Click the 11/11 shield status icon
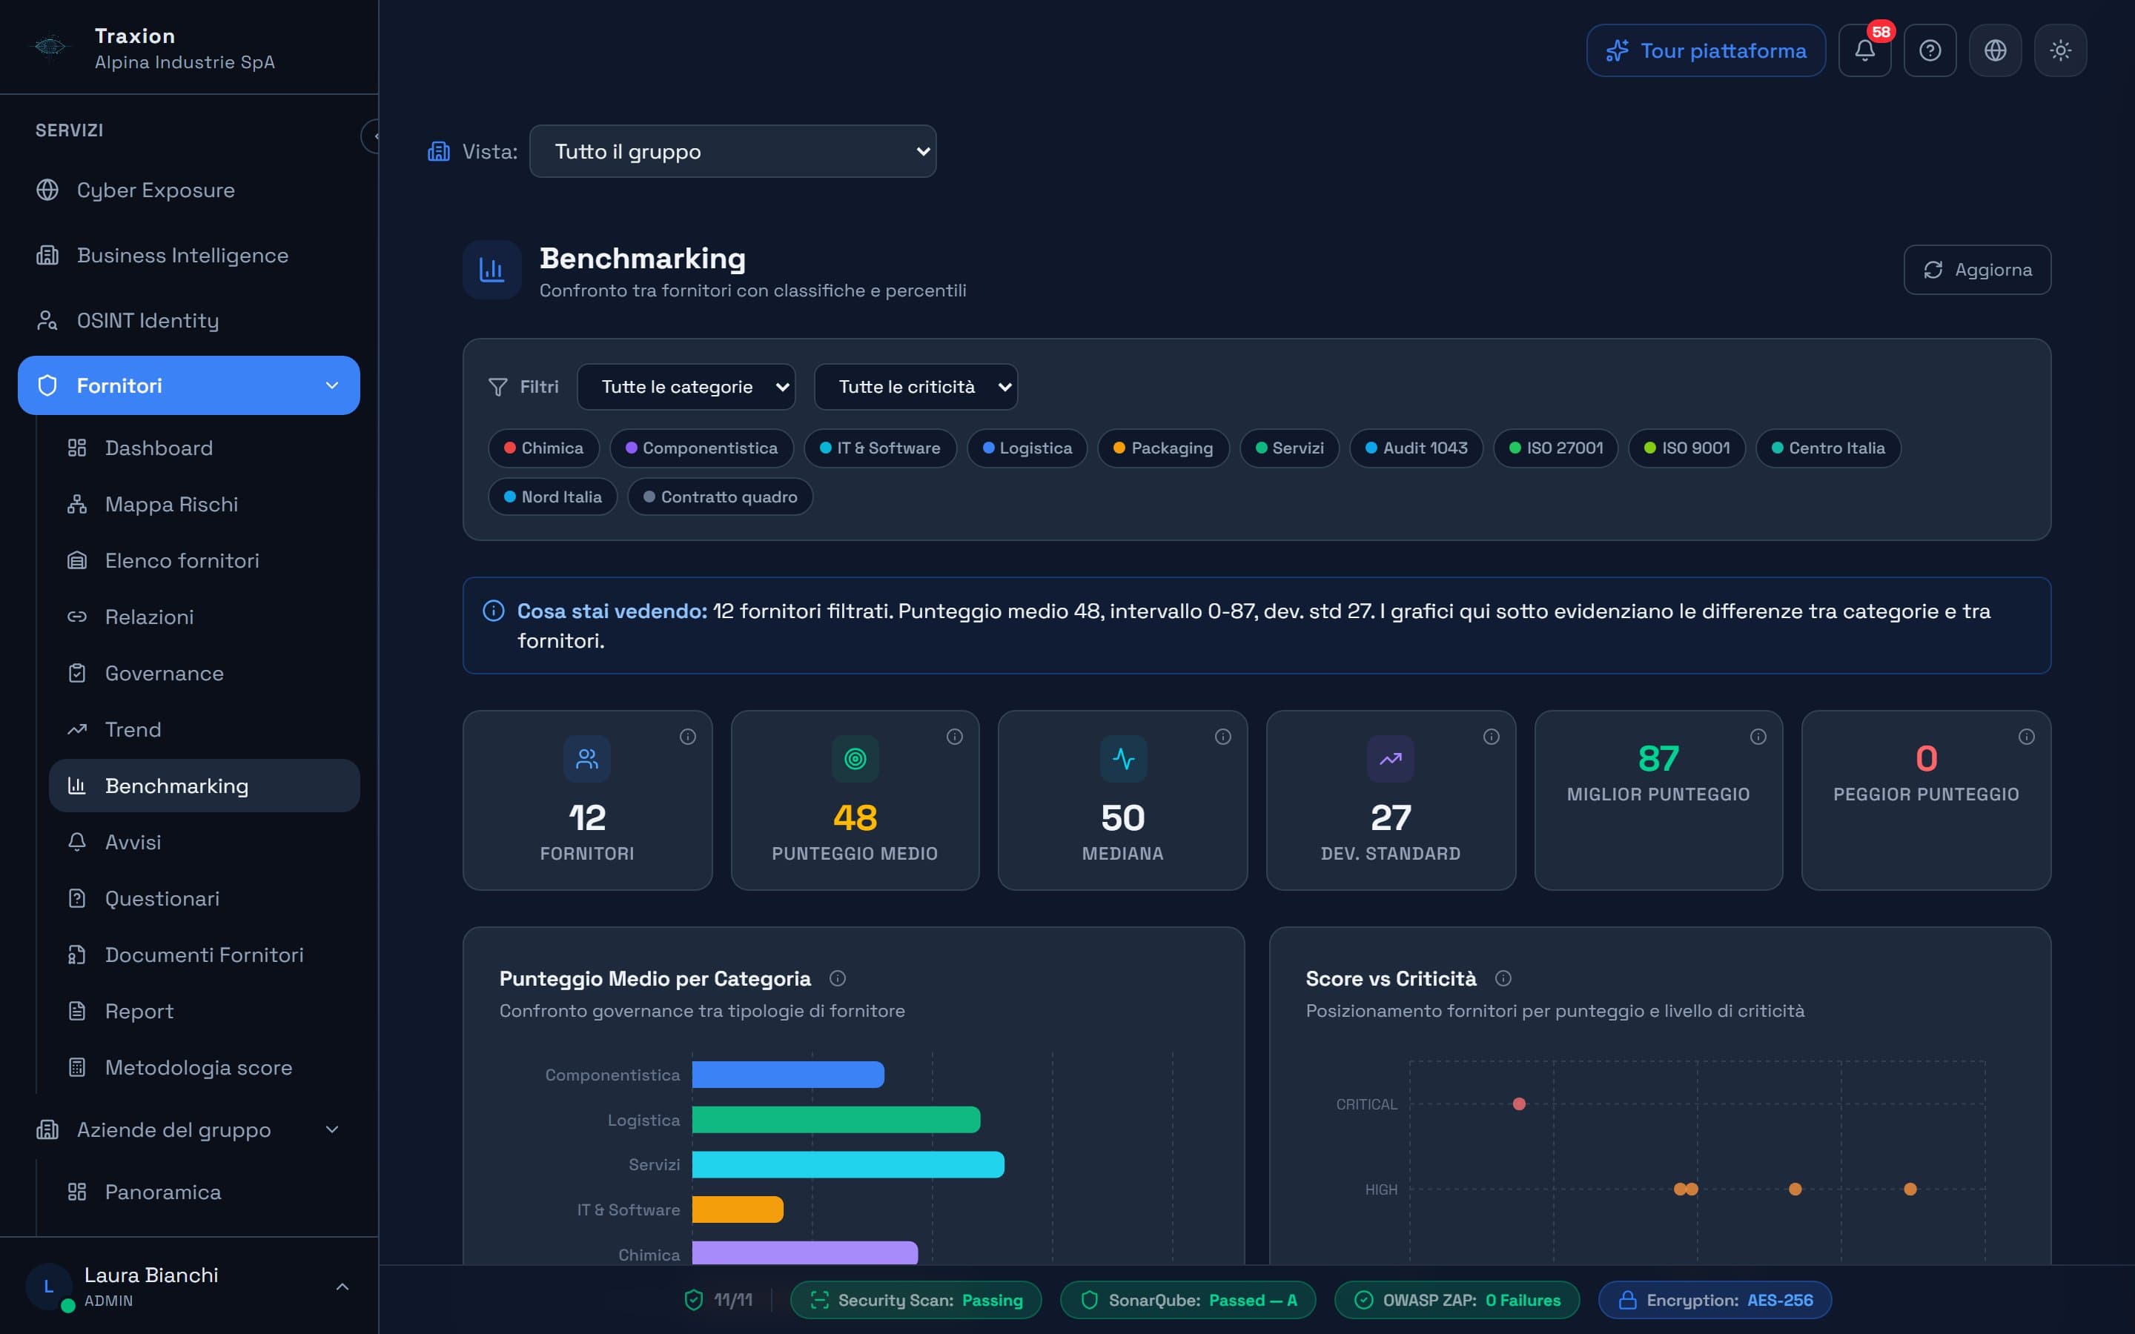The image size is (2135, 1334). pos(693,1300)
